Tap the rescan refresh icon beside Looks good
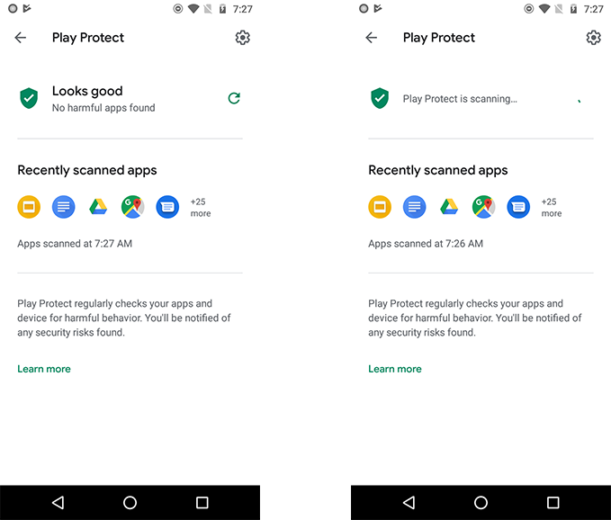 pos(234,98)
